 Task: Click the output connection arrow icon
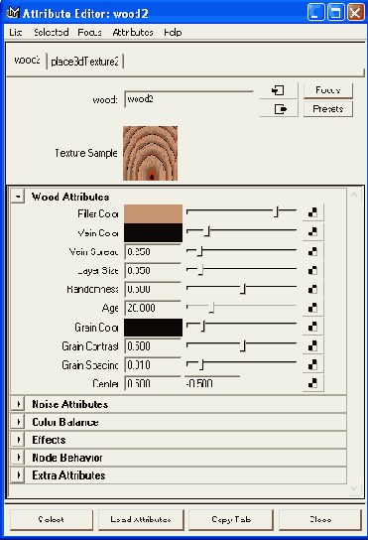coord(279,109)
